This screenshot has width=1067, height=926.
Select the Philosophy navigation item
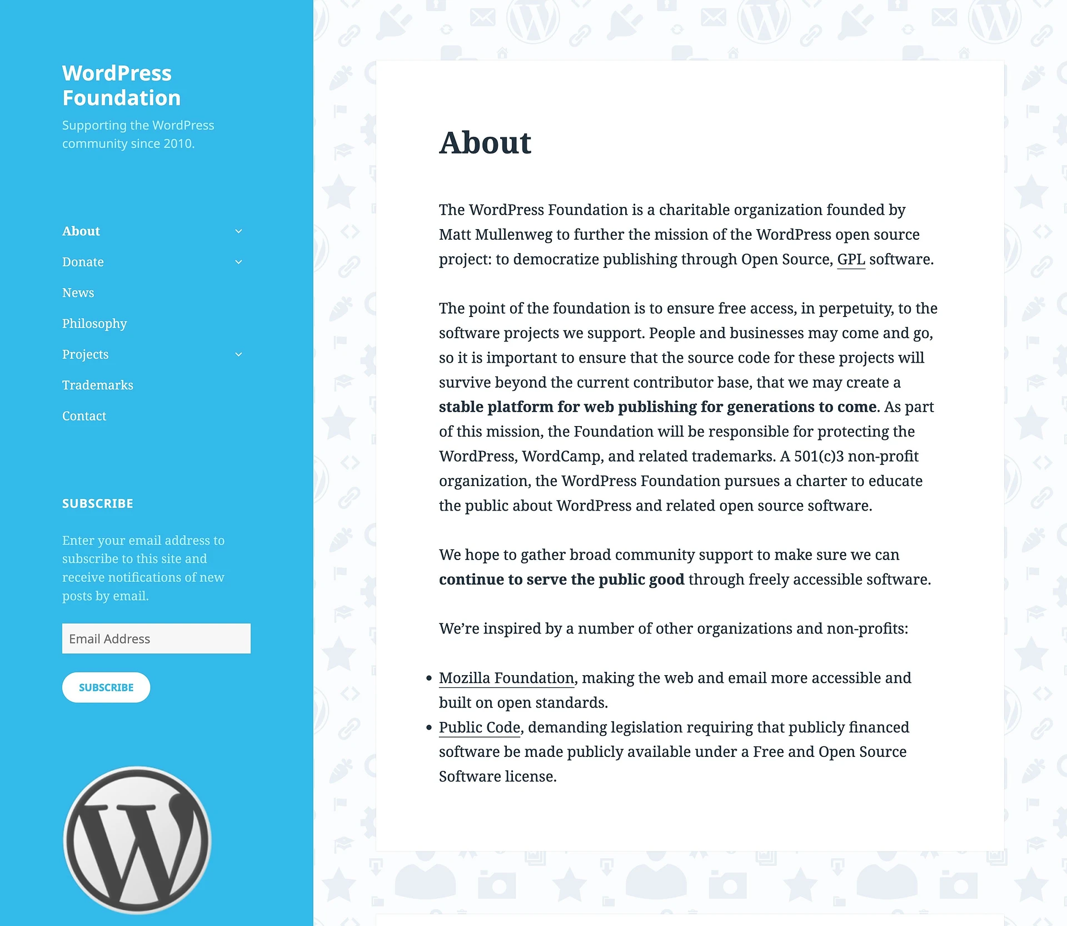click(94, 322)
